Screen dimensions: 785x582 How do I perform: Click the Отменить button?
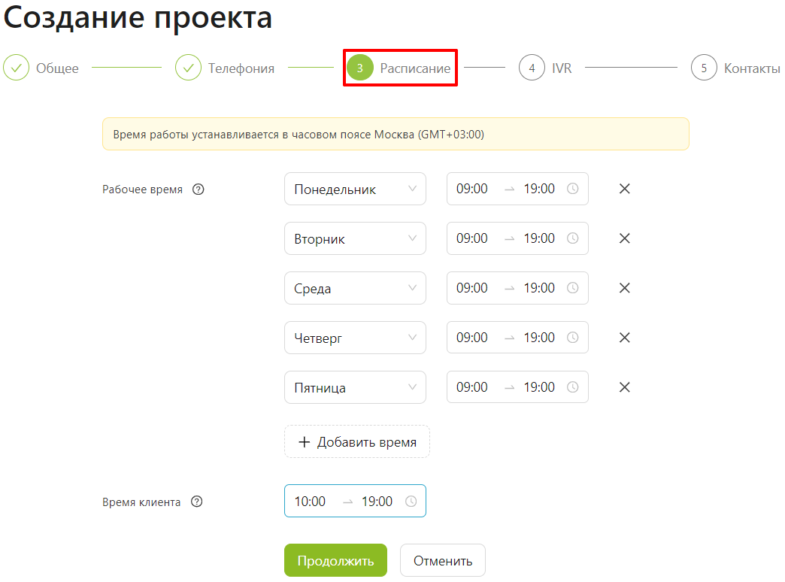(443, 560)
